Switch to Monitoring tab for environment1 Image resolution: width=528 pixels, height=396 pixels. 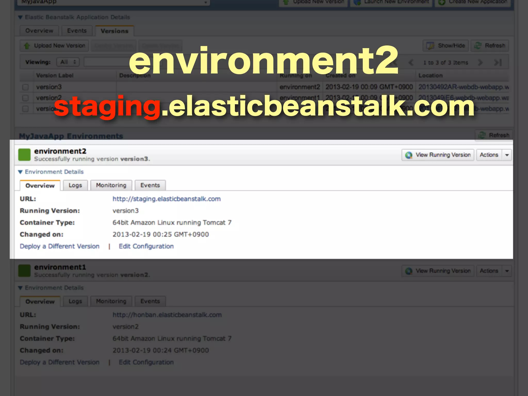[x=111, y=301]
